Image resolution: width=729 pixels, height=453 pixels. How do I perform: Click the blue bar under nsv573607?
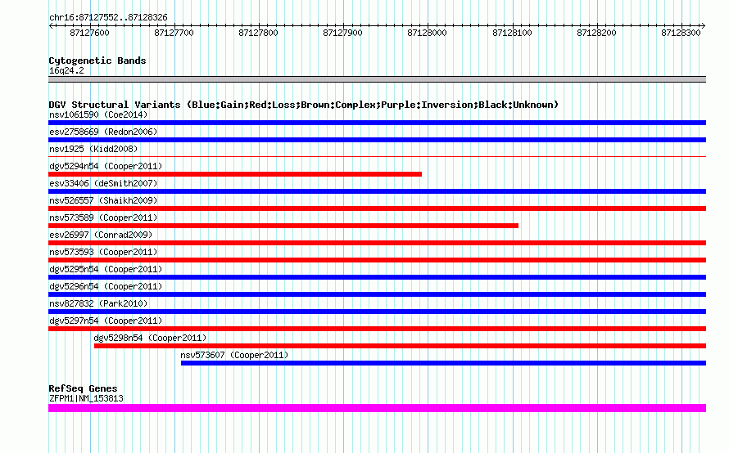(443, 363)
